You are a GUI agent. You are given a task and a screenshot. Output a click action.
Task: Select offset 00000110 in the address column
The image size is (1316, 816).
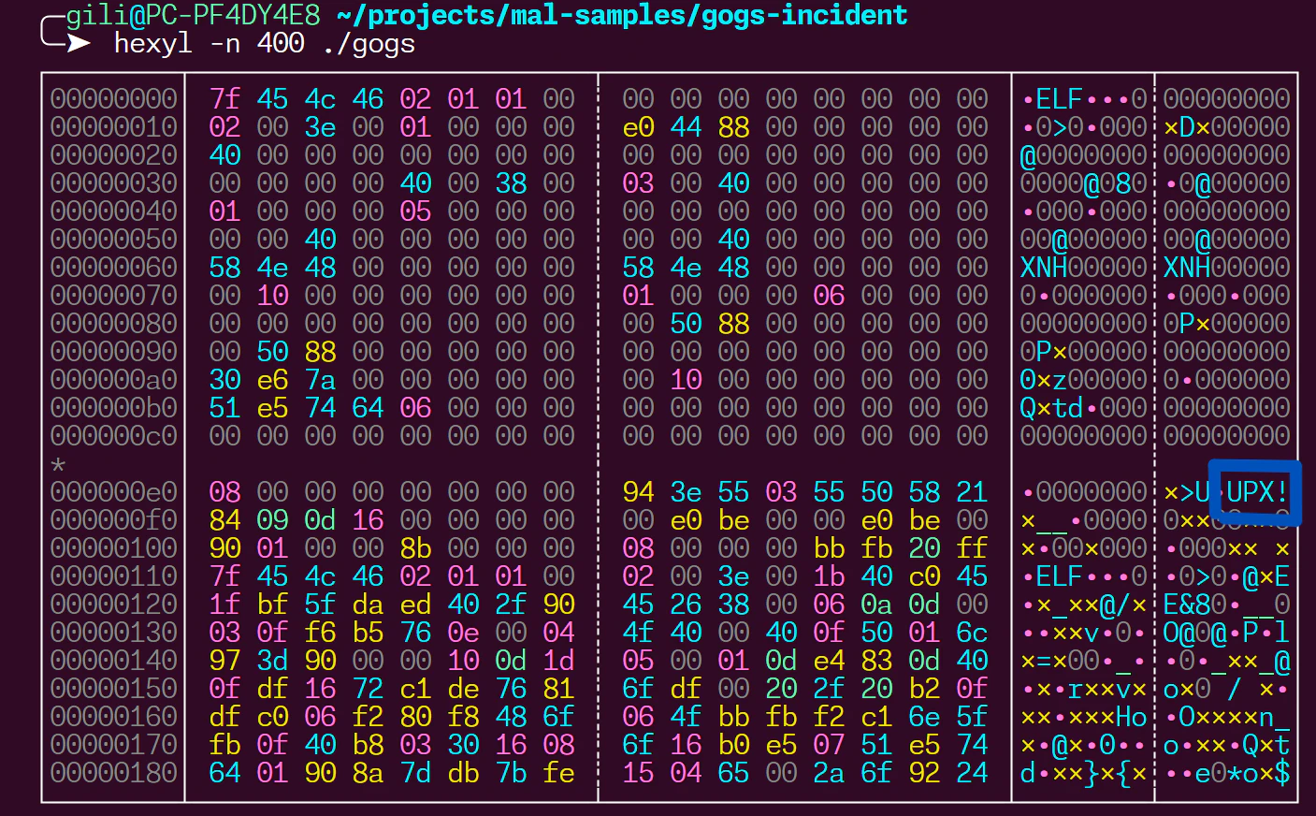click(x=113, y=576)
